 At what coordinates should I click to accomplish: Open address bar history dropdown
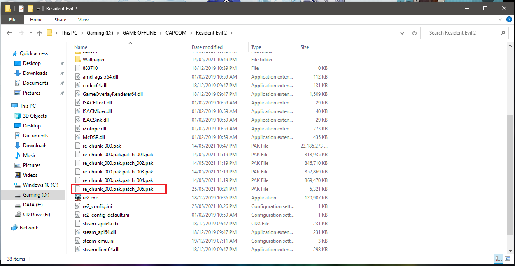[x=403, y=33]
